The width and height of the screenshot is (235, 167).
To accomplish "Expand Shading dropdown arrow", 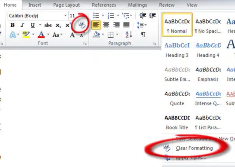I will 103,34.
